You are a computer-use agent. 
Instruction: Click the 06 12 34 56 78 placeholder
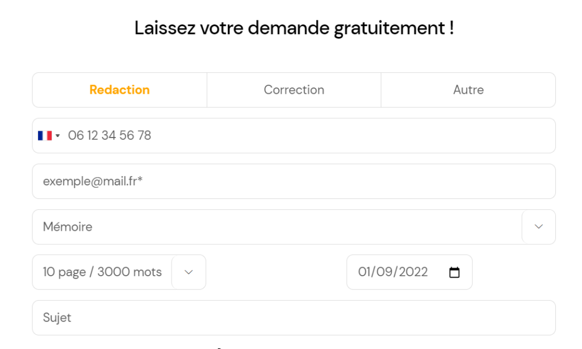[x=109, y=135]
